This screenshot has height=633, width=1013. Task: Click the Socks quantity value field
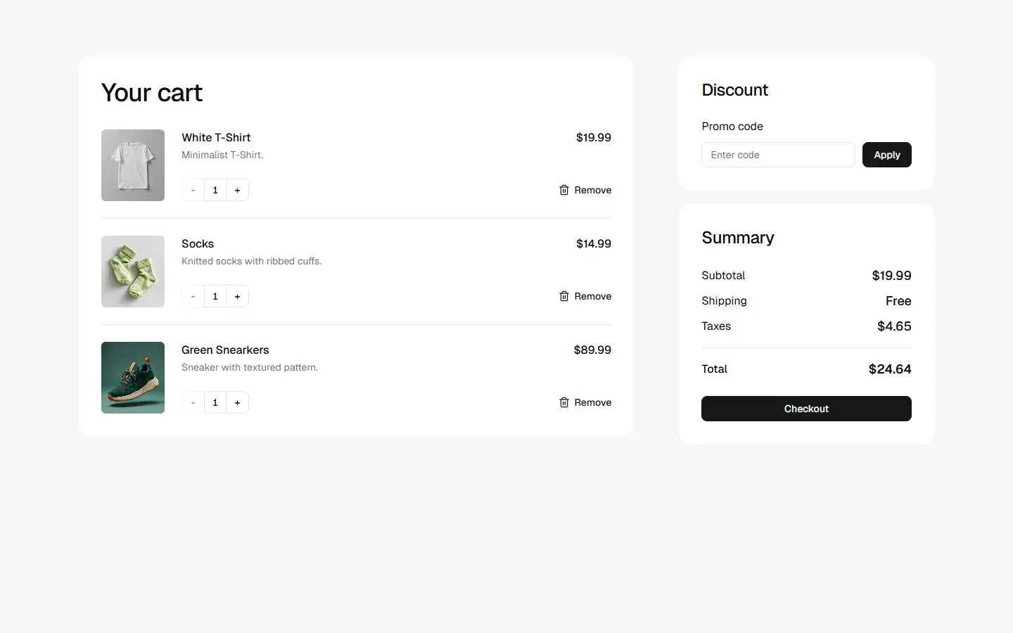point(215,296)
